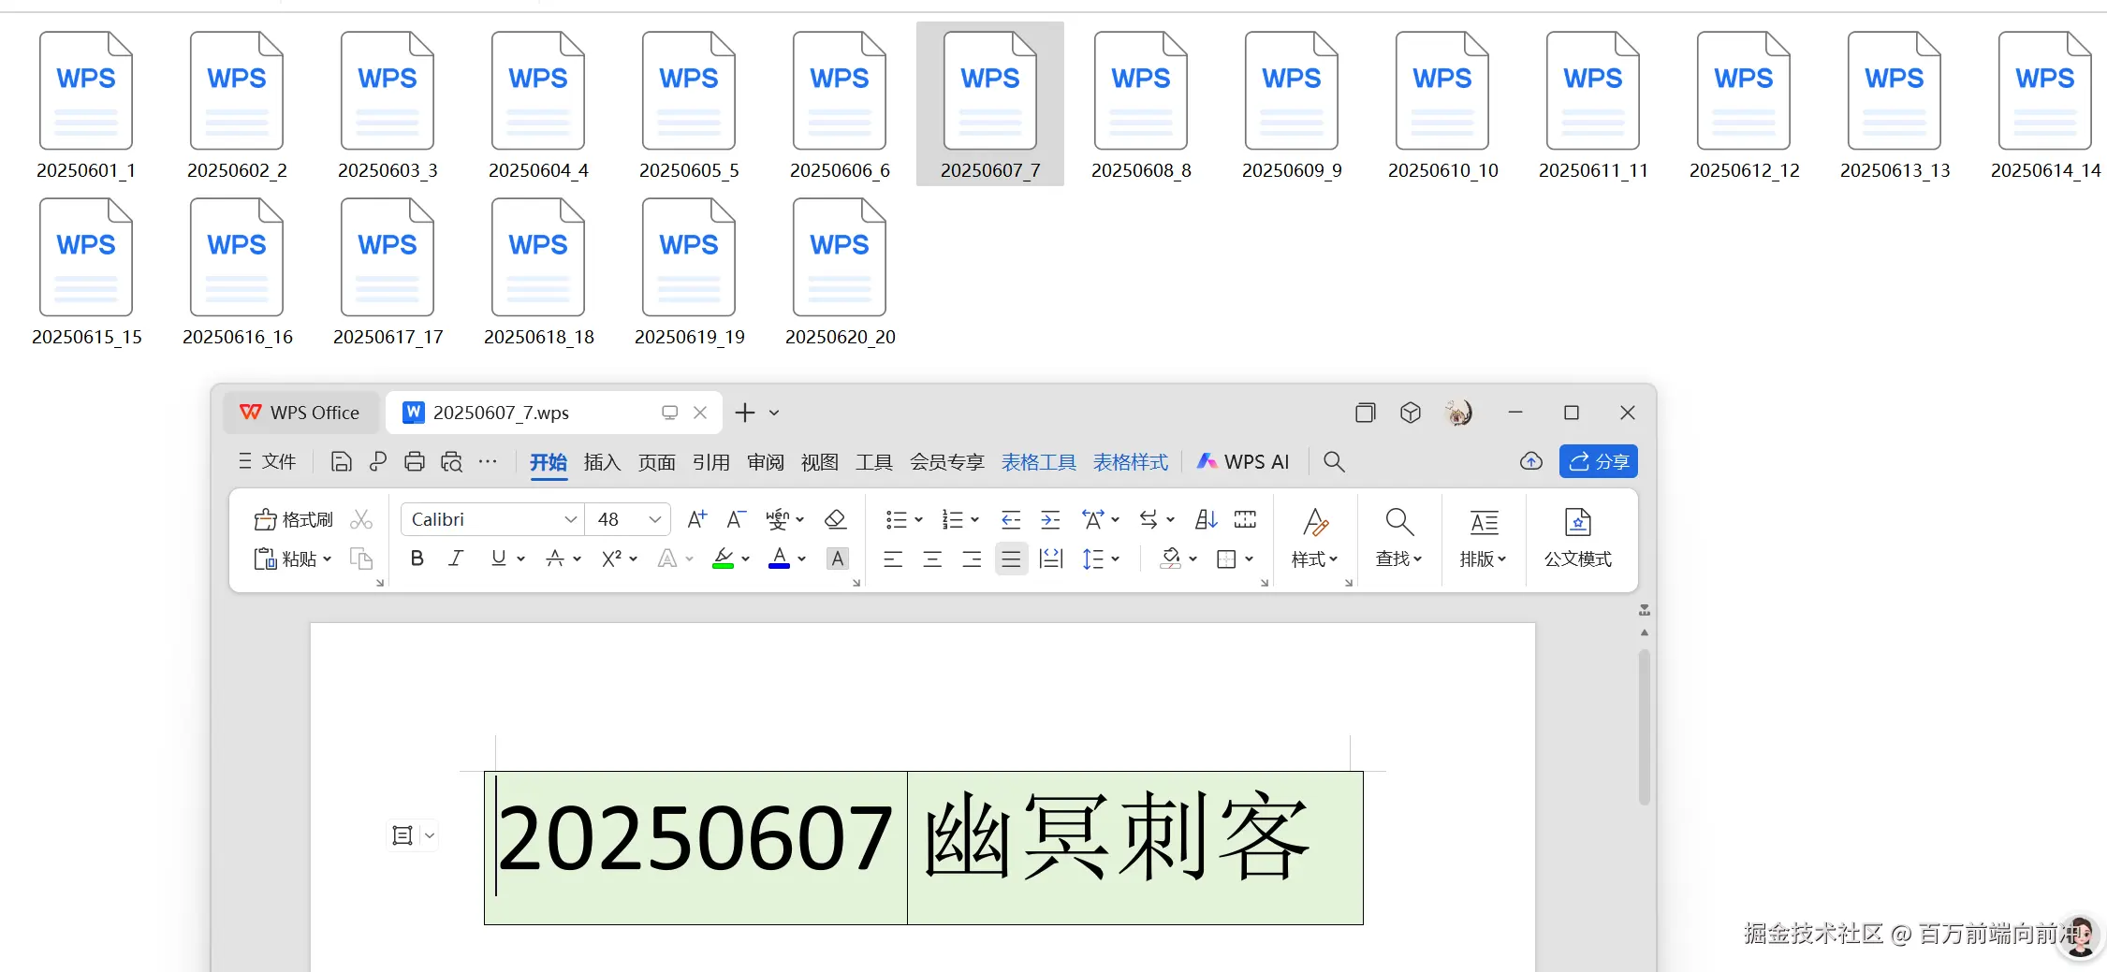
Task: Switch to the References (引用) tab
Action: click(x=710, y=461)
